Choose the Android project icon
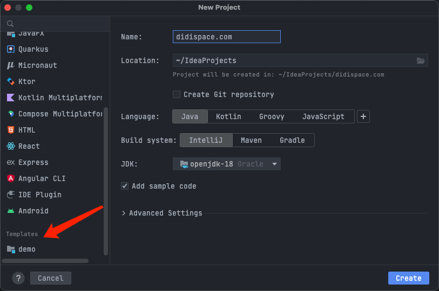This screenshot has width=439, height=291. coord(10,211)
